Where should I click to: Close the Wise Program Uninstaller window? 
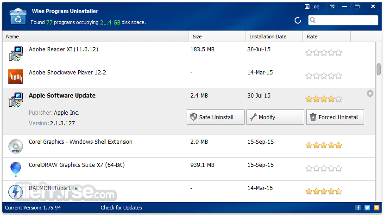click(x=373, y=6)
